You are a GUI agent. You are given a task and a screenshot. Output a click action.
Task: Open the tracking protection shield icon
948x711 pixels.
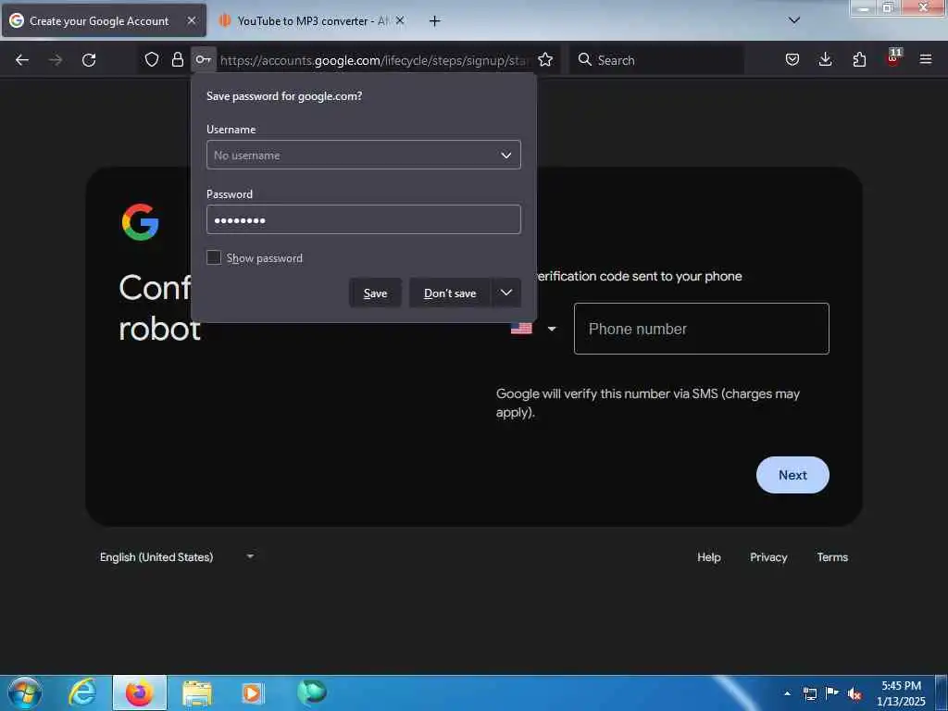pos(152,59)
